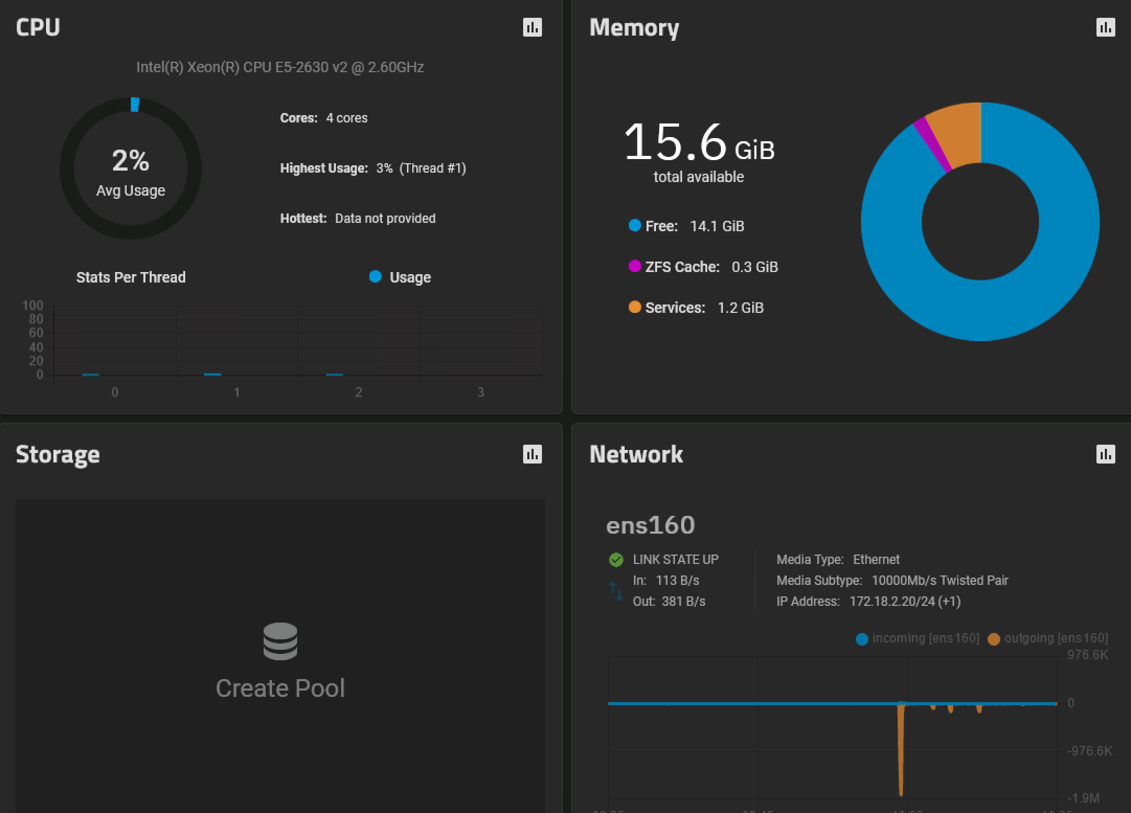The height and width of the screenshot is (813, 1131).
Task: Open CPU reports chart icon
Action: 532,27
